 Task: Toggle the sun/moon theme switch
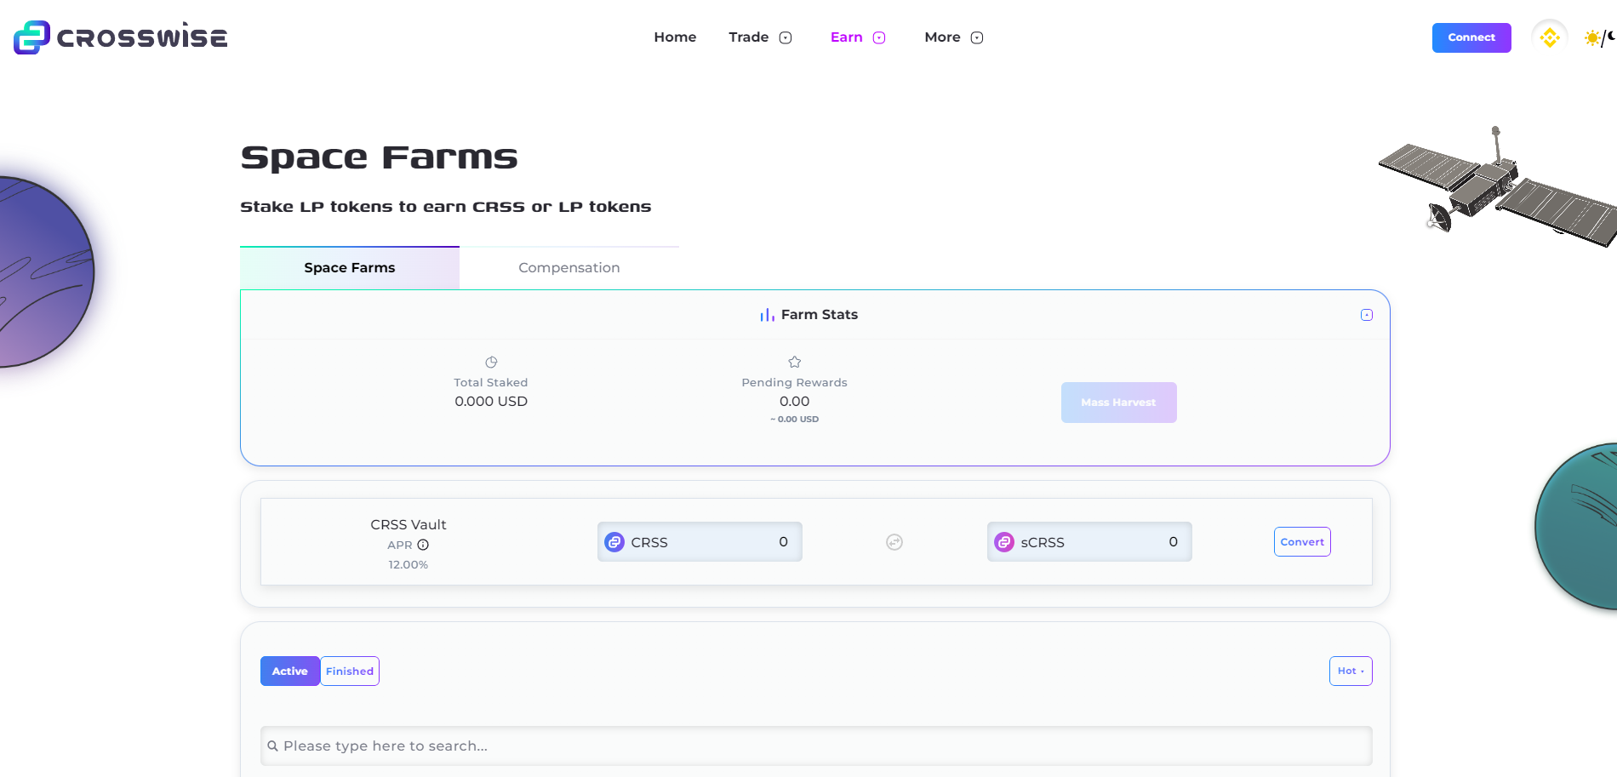coord(1599,37)
